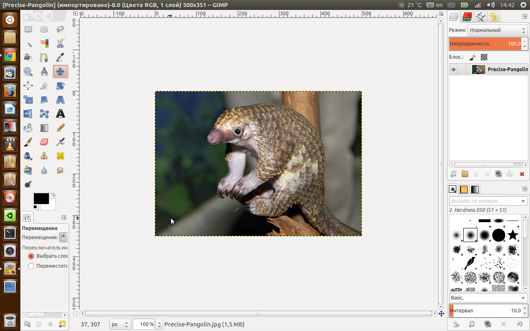This screenshot has height=331, width=530.
Task: Select the Cage Transform tool
Action: click(44, 114)
